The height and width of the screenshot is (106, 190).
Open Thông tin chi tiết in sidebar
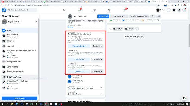coord(19,62)
